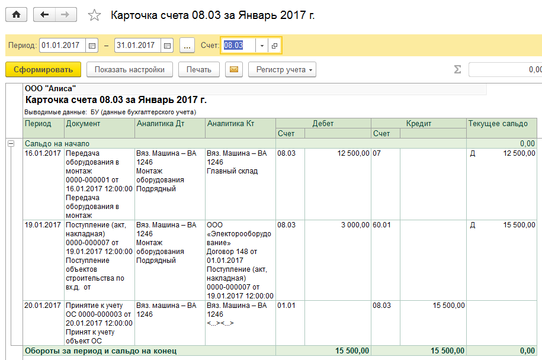Send report by email envelope icon
The image size is (542, 360).
pos(234,70)
